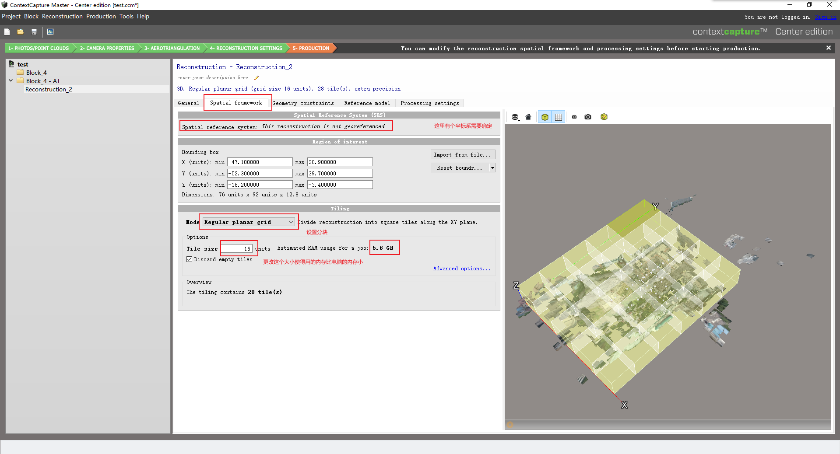The width and height of the screenshot is (840, 454).
Task: Go to step 3 Aerotriangulation
Action: pyautogui.click(x=172, y=48)
